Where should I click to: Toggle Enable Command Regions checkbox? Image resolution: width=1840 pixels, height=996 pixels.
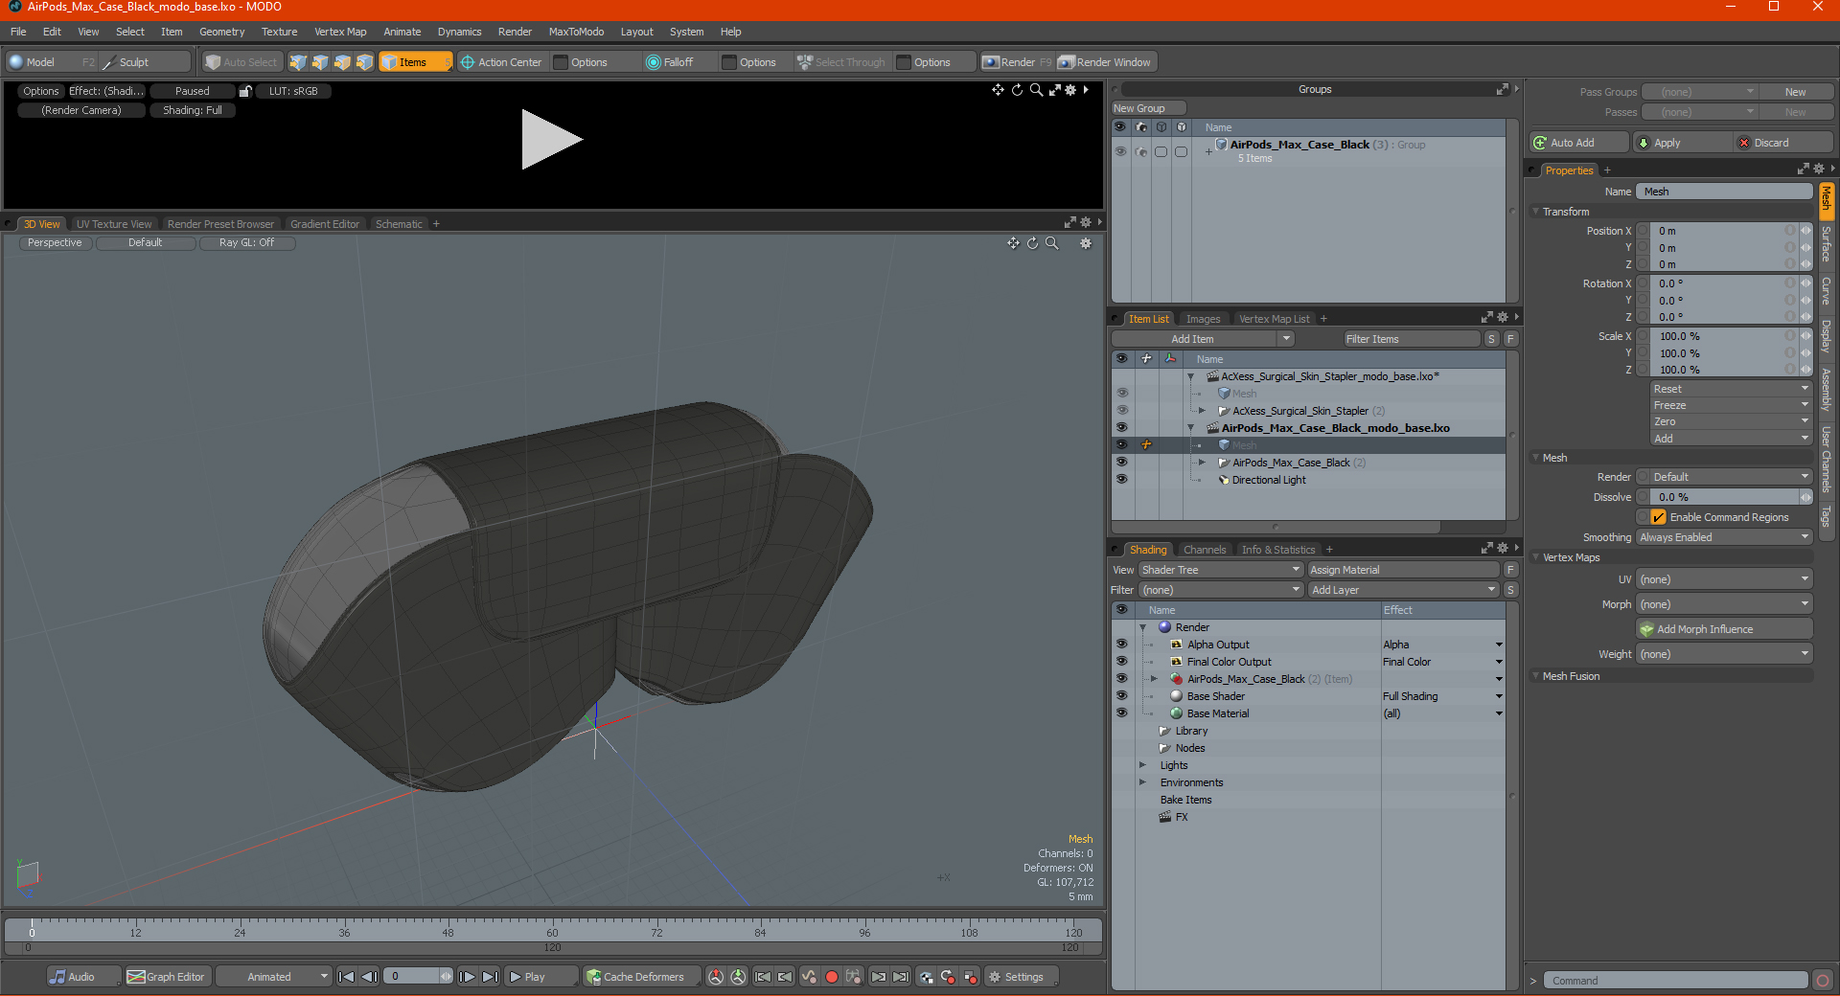[1658, 517]
